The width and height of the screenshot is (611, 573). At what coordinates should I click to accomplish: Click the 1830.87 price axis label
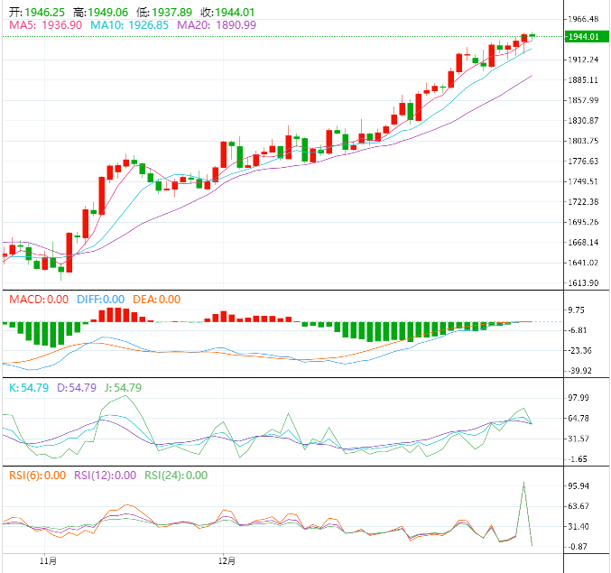click(x=583, y=120)
